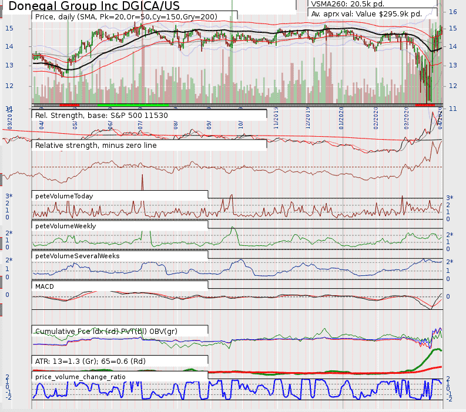
Task: Click the 3* label right of peteVolumeToday panel
Action: 450,198
